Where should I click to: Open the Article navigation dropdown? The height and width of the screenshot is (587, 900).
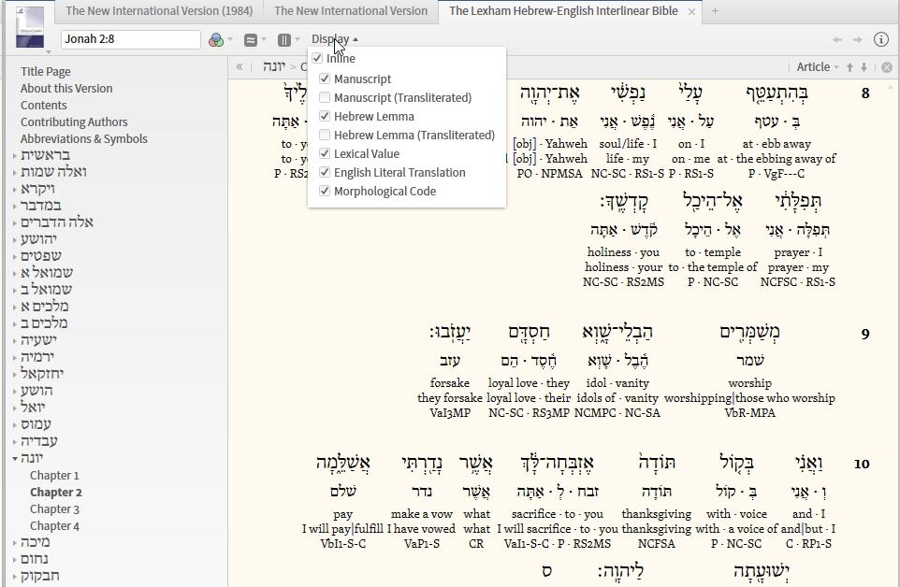click(818, 67)
